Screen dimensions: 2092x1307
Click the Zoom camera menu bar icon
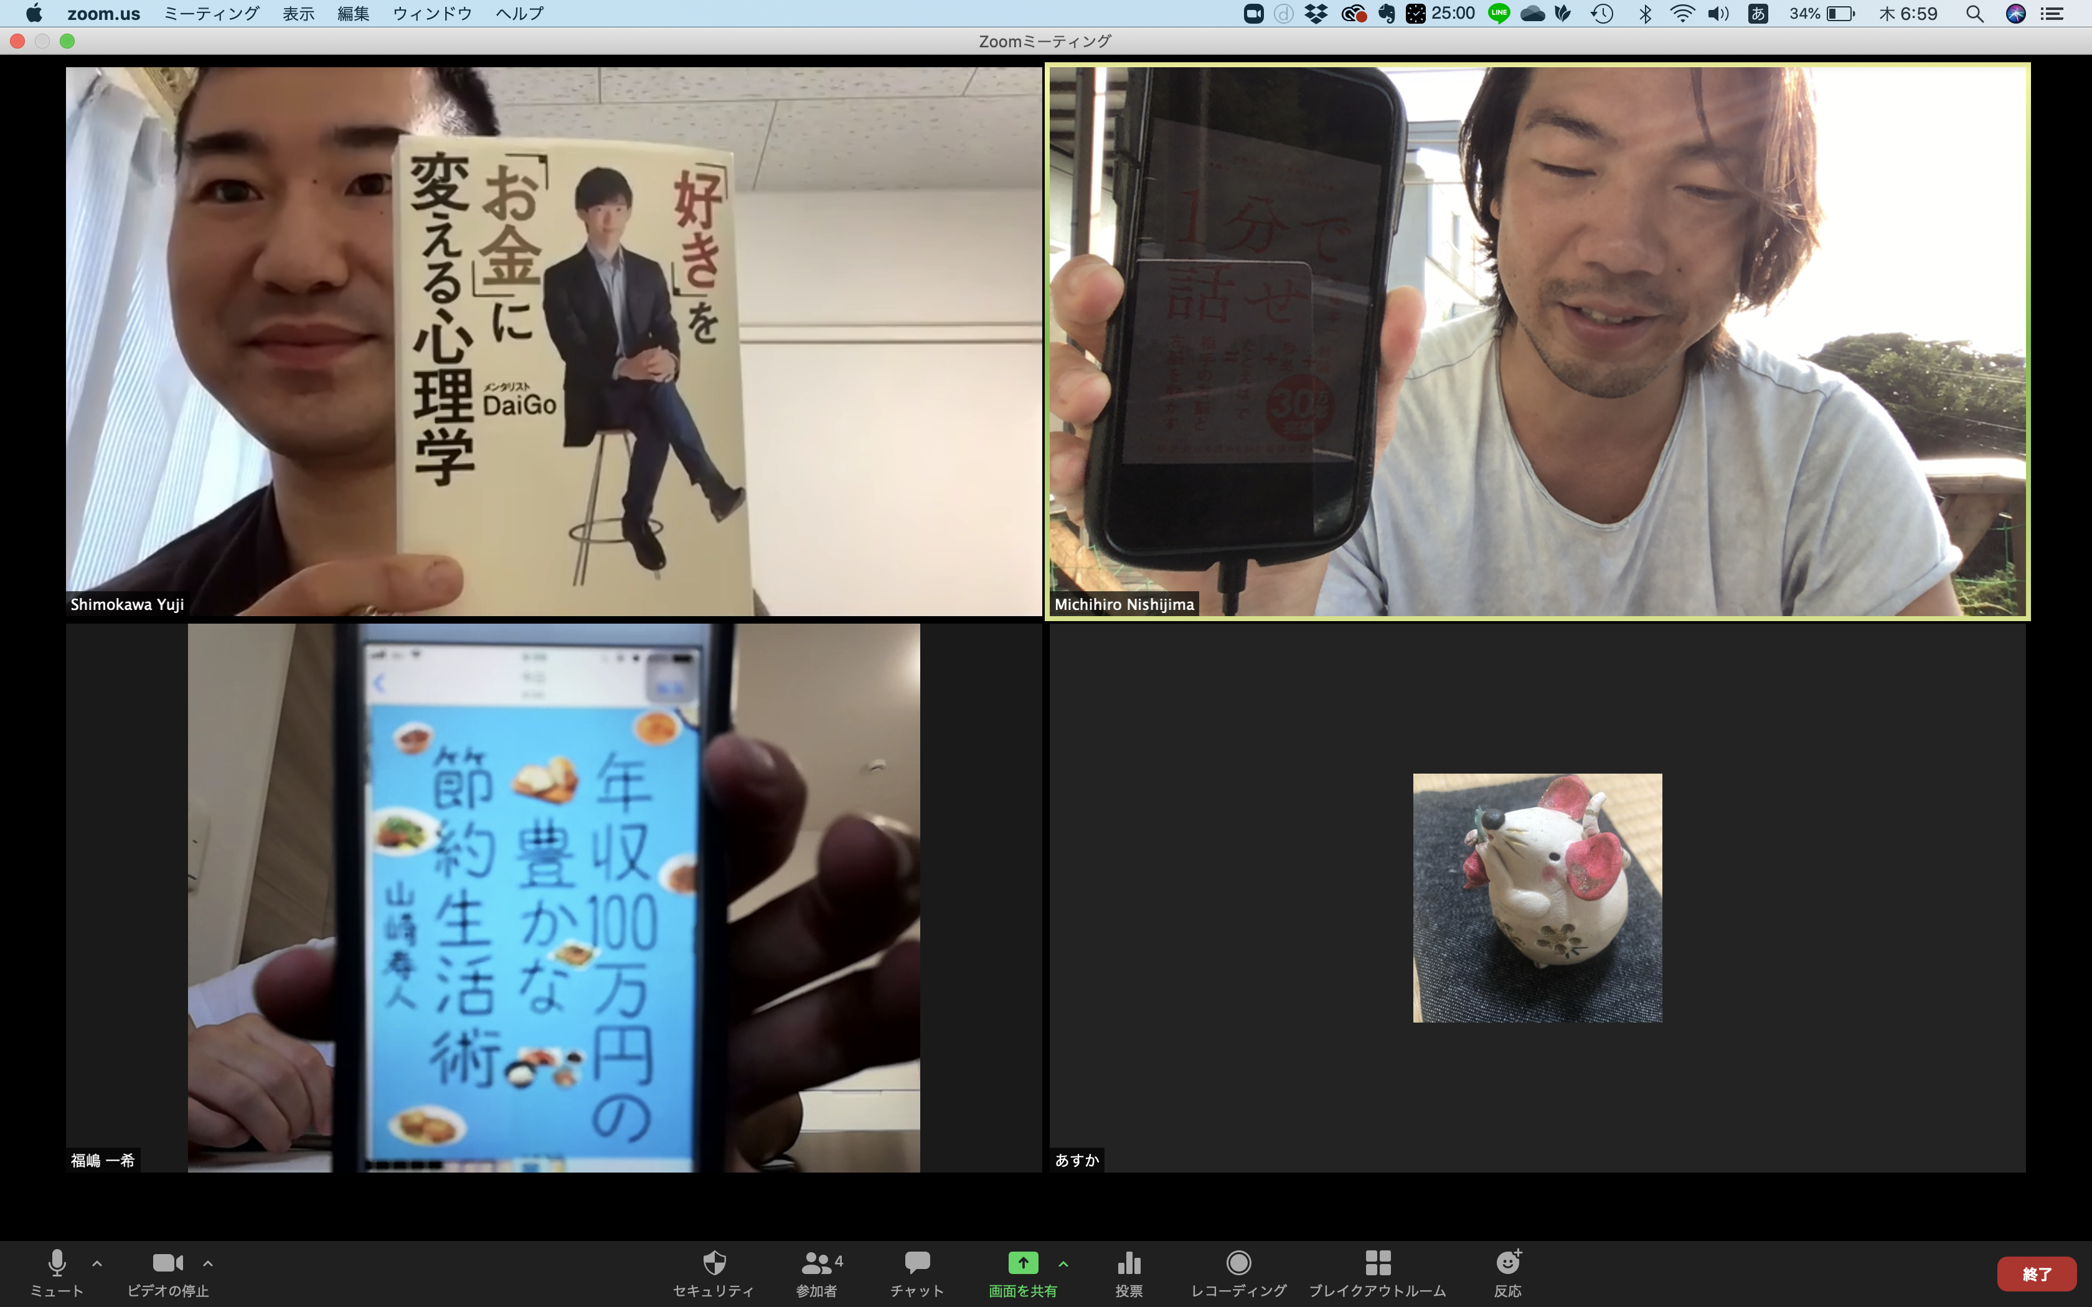[1253, 13]
